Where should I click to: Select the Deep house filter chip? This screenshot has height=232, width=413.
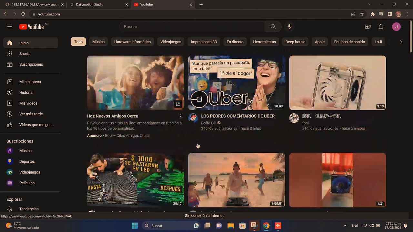click(295, 42)
